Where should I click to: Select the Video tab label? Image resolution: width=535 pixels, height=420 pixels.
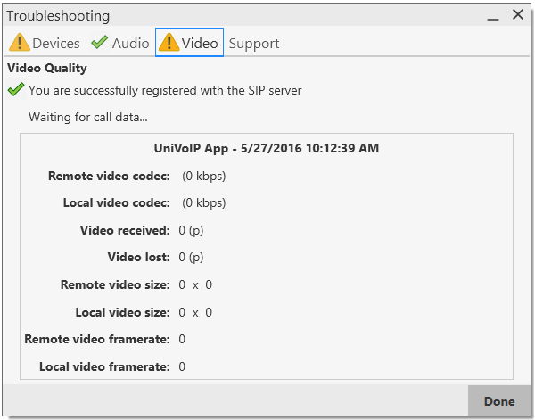tap(200, 44)
